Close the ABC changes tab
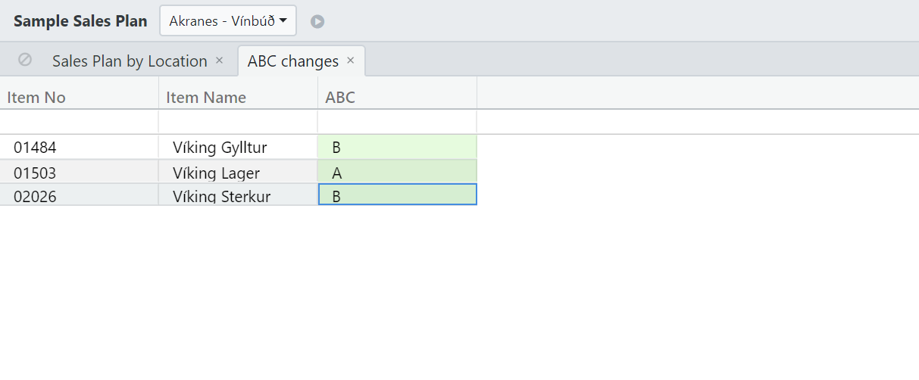 point(351,61)
